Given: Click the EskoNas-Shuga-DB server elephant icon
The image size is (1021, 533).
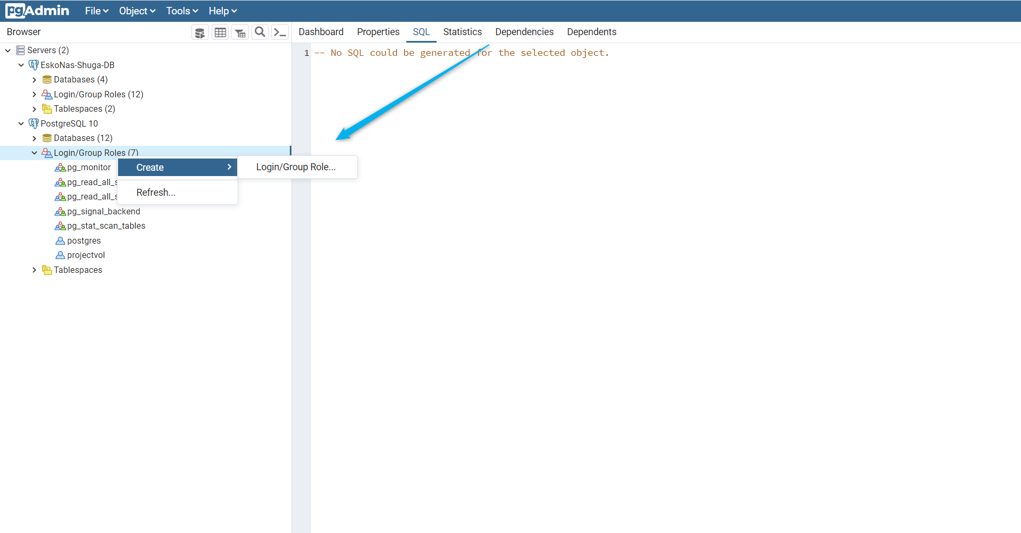Looking at the screenshot, I should (34, 65).
